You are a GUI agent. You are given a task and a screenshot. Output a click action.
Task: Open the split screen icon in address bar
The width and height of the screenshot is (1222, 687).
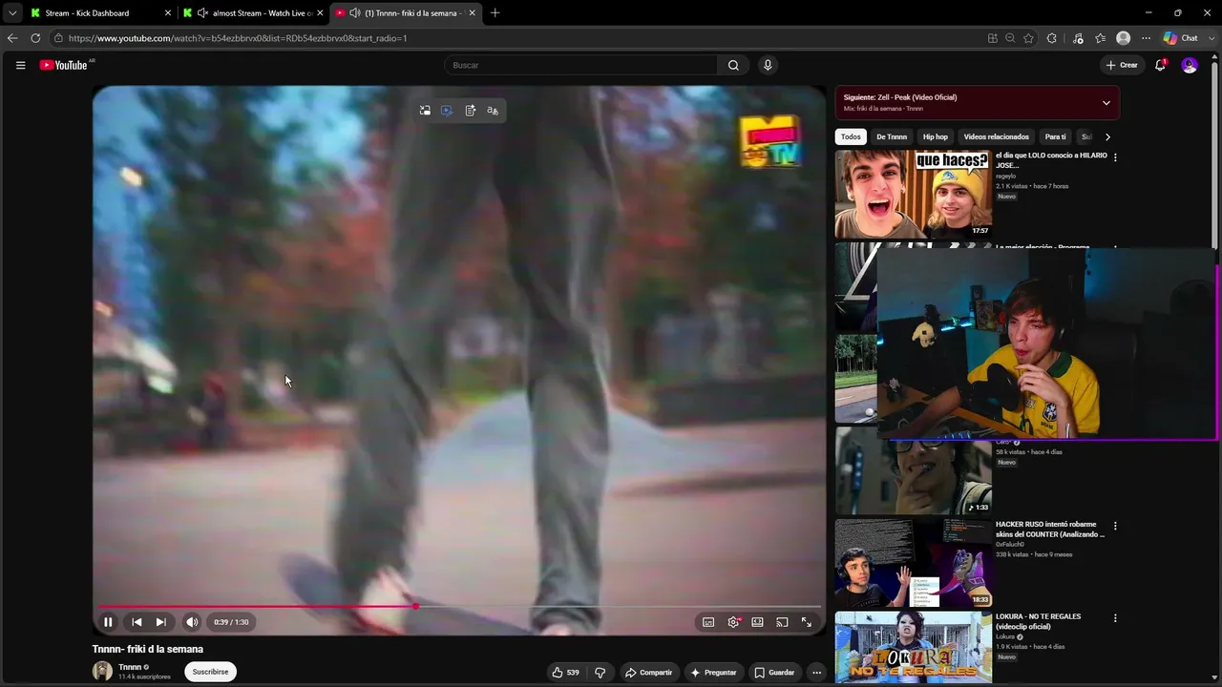click(x=993, y=38)
